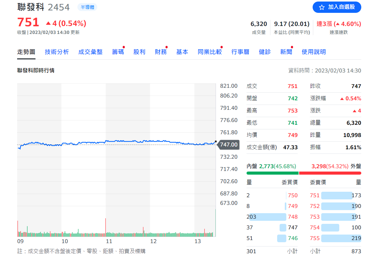The image size is (368, 263).
Task: Click the 821.00 top price axis label
Action: (229, 86)
